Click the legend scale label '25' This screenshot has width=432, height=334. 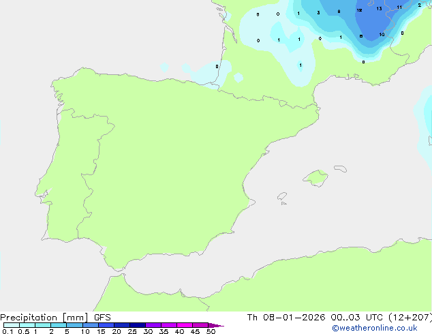(x=132, y=331)
